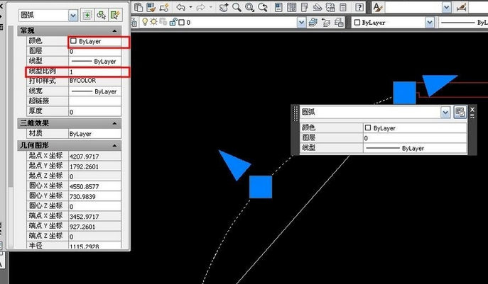Collapse the 常规 section header
The image size is (488, 284).
click(x=115, y=32)
